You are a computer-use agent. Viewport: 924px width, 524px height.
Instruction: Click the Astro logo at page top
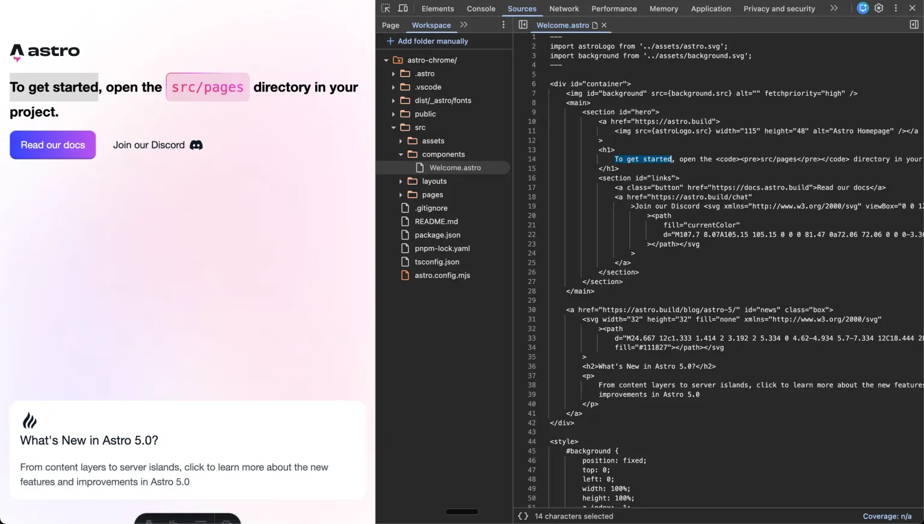(45, 52)
